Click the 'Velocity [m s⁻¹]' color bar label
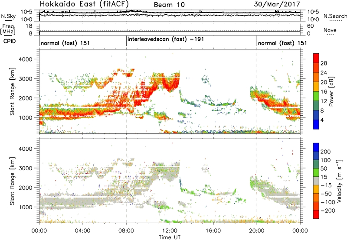 click(339, 181)
